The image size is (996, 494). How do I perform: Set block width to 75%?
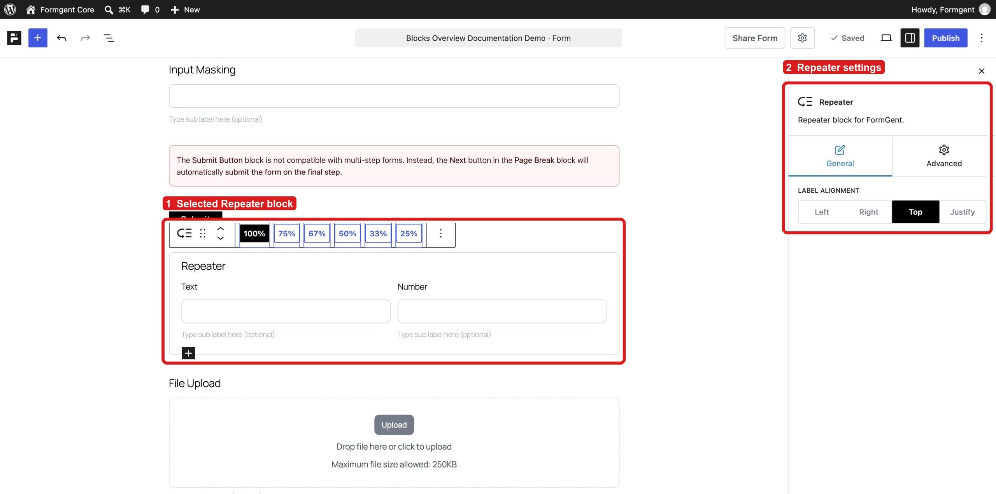click(287, 233)
